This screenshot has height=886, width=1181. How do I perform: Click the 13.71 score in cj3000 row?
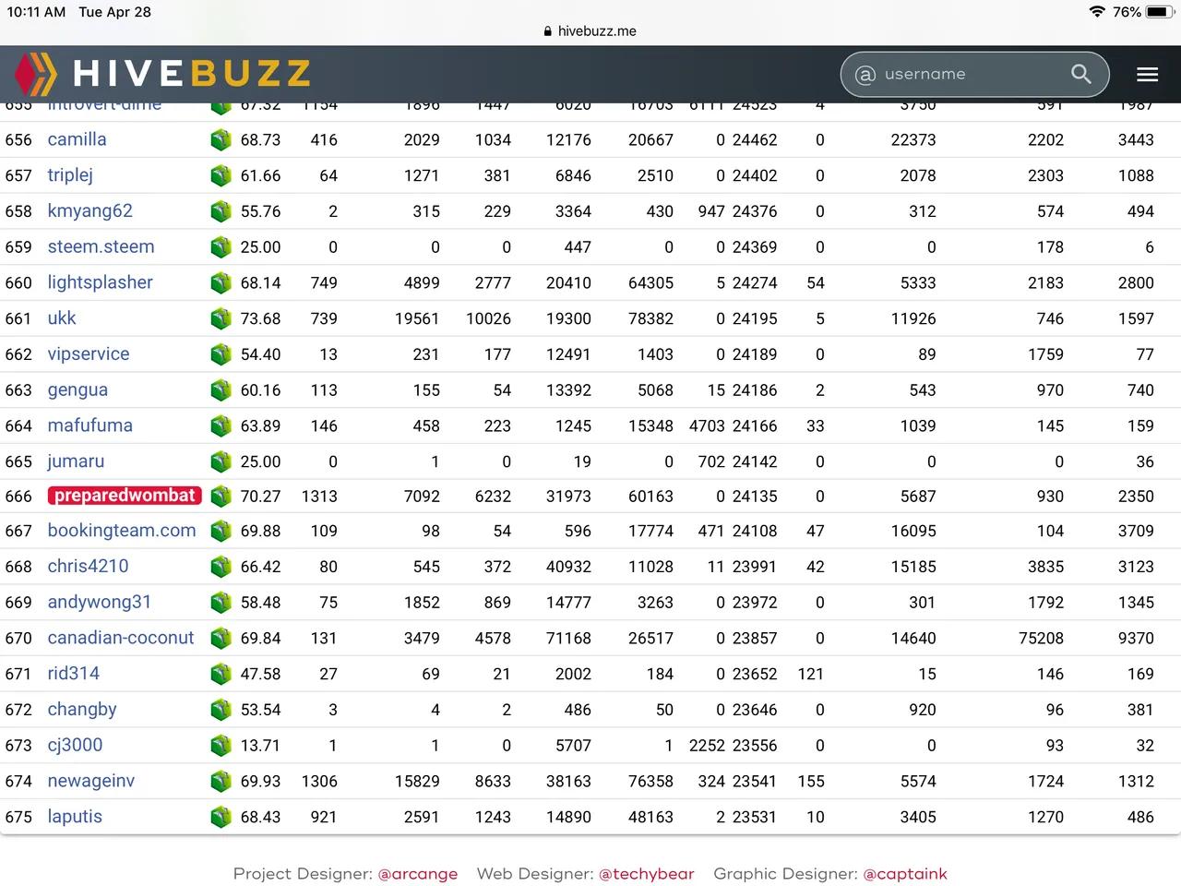pyautogui.click(x=260, y=746)
